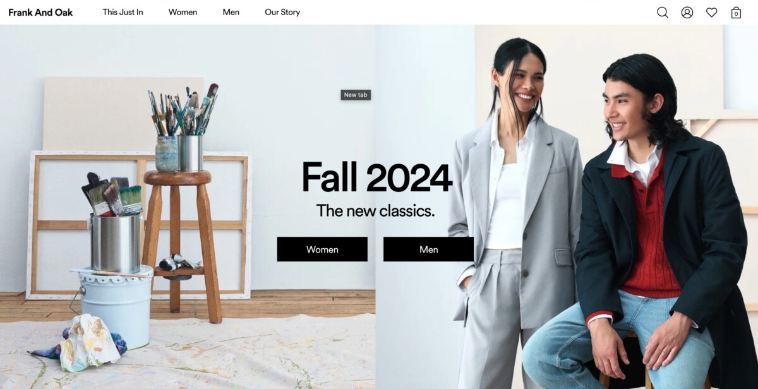
Task: Visit the Our Story page
Action: coord(282,12)
